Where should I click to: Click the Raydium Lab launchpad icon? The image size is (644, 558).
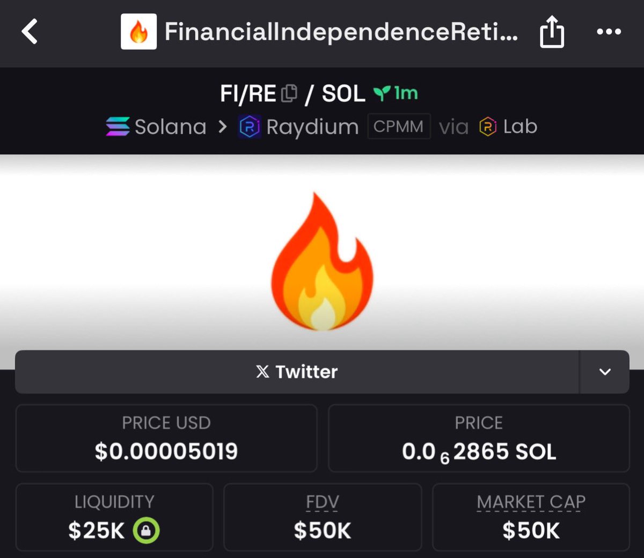pos(488,127)
